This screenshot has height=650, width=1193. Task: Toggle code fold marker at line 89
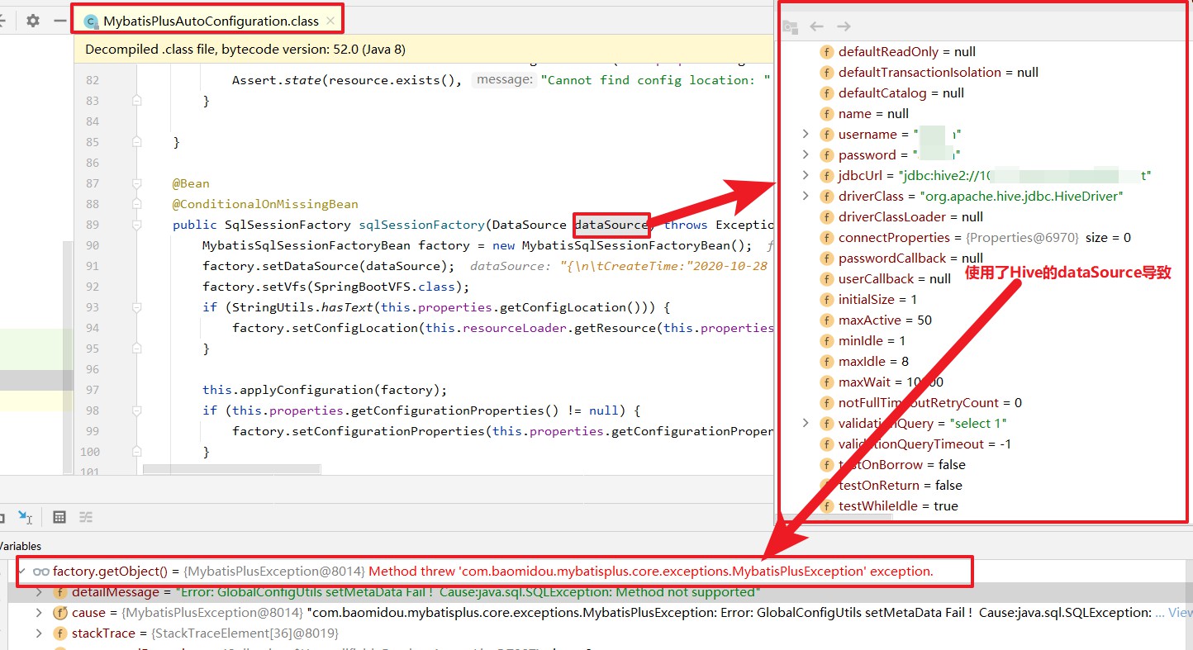(136, 225)
